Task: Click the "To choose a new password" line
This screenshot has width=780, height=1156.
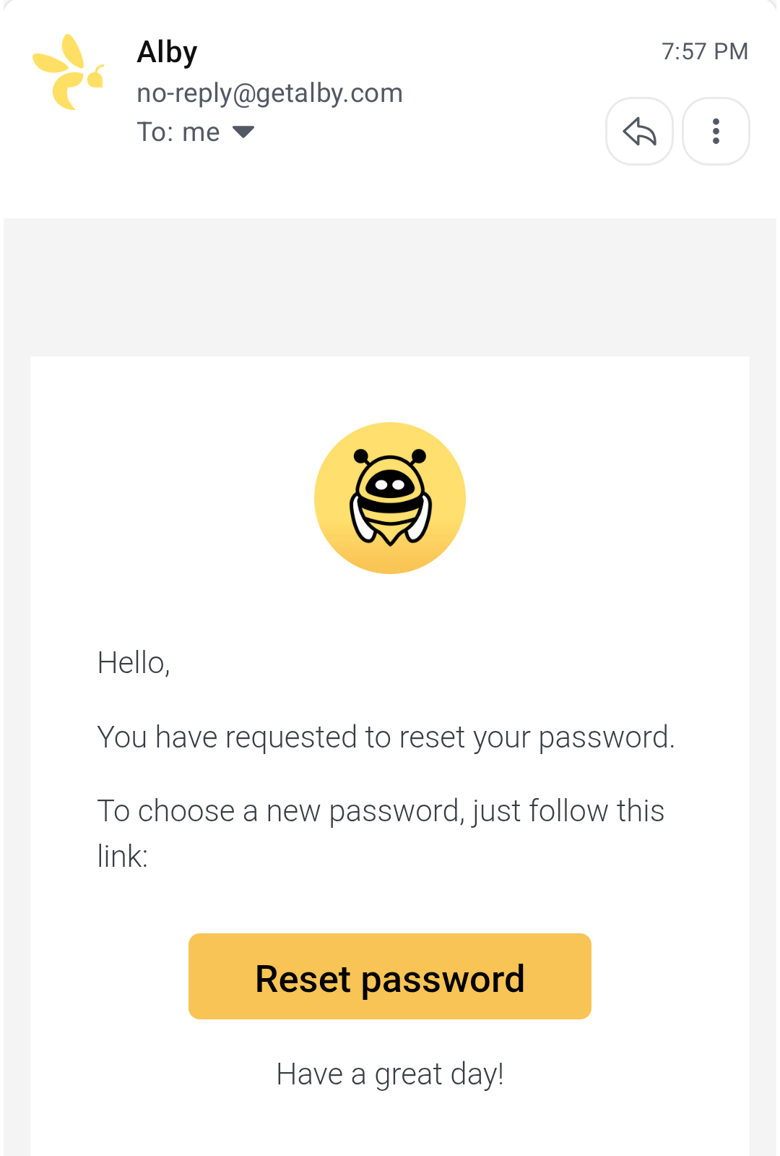Action: 381,811
